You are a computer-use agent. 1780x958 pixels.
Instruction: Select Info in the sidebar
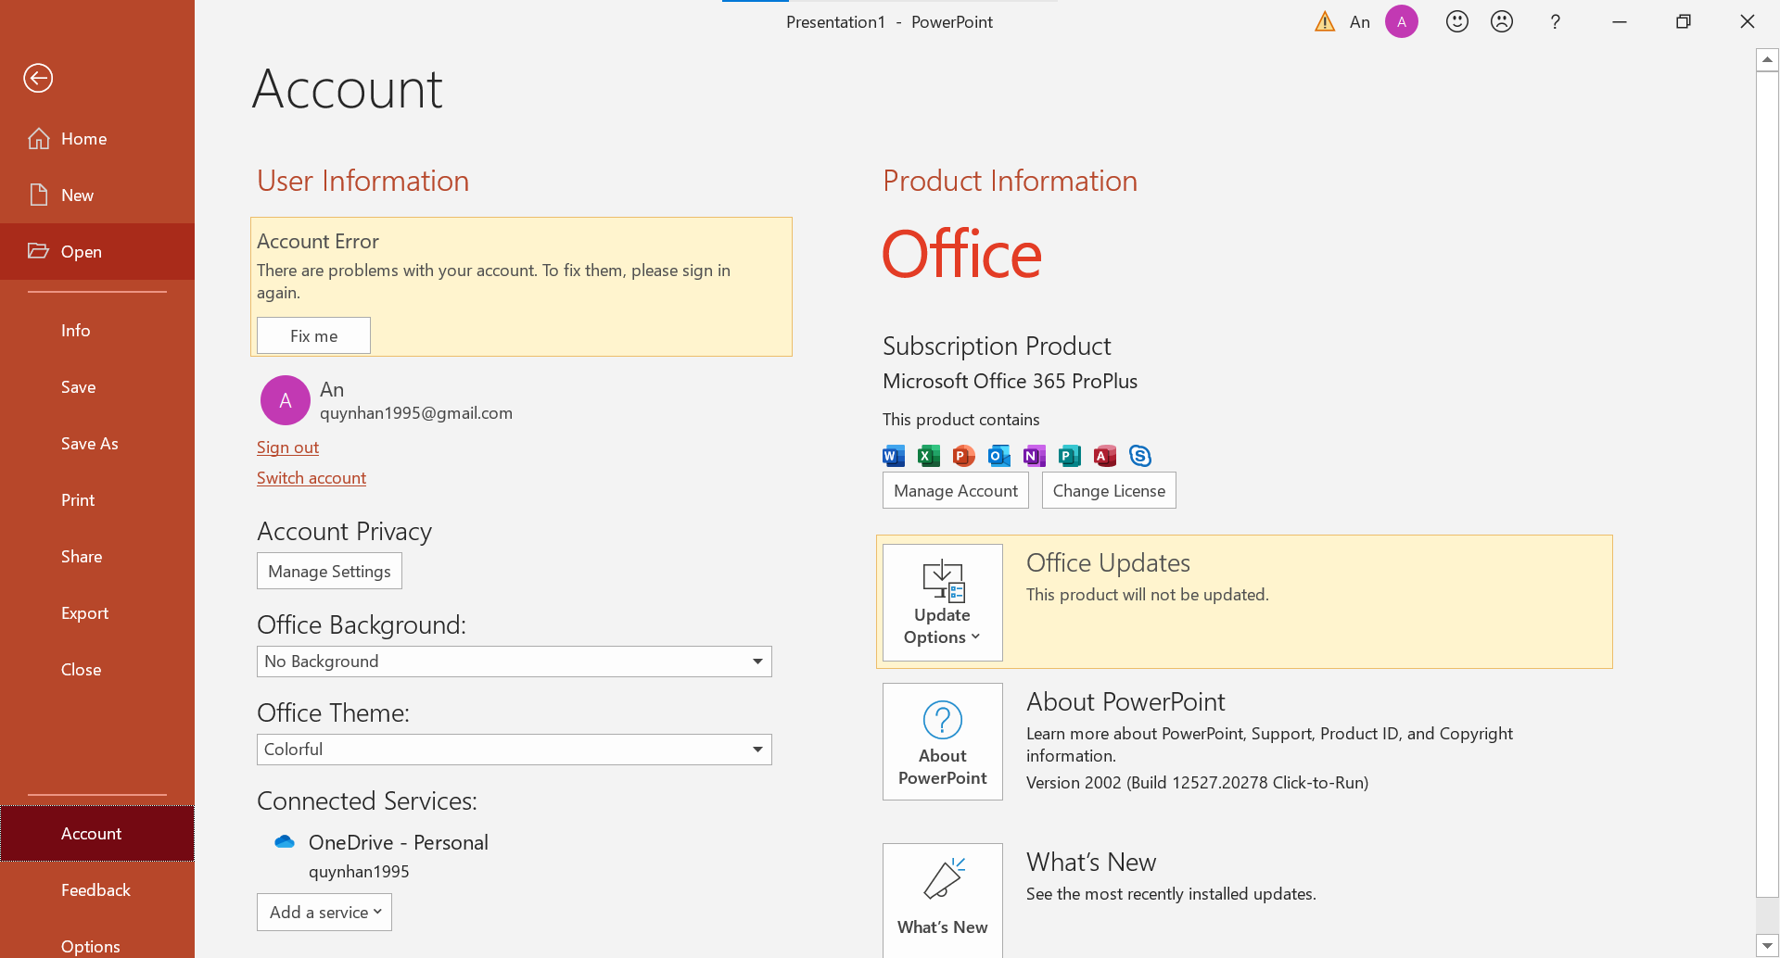[97, 331]
